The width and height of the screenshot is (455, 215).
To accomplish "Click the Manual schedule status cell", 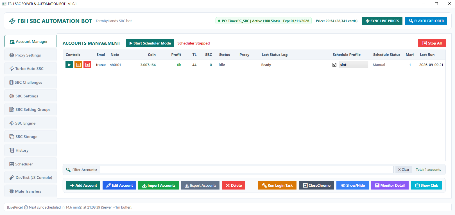I will coord(379,65).
